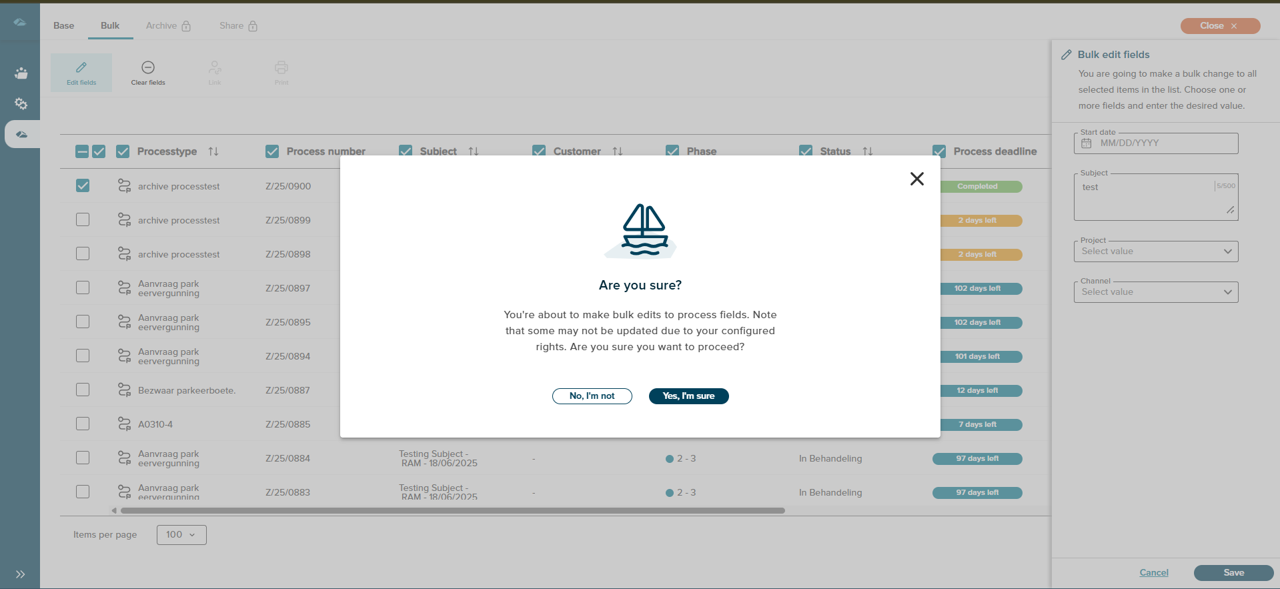Toggle the Process number column checkbox

click(272, 151)
